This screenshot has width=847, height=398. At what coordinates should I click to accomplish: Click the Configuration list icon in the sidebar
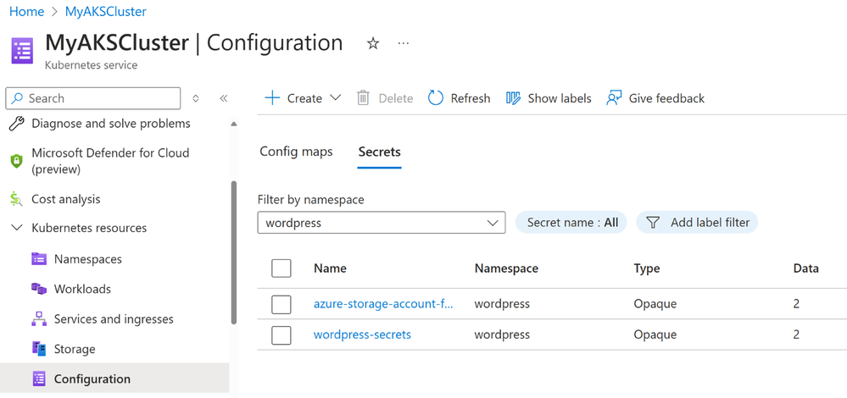click(39, 379)
